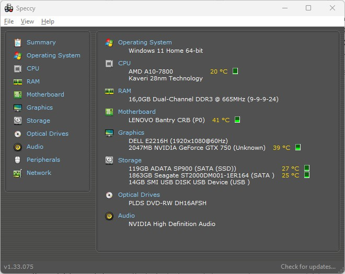Open the View menu
This screenshot has width=345, height=274.
(27, 21)
